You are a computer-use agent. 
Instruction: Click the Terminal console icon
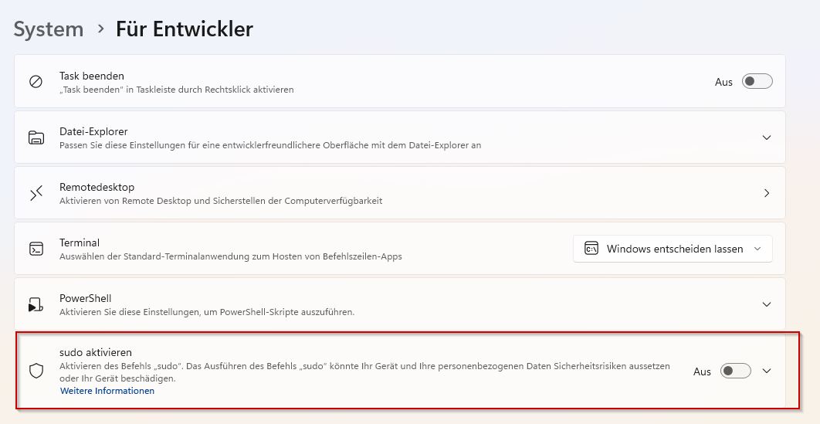[x=36, y=249]
